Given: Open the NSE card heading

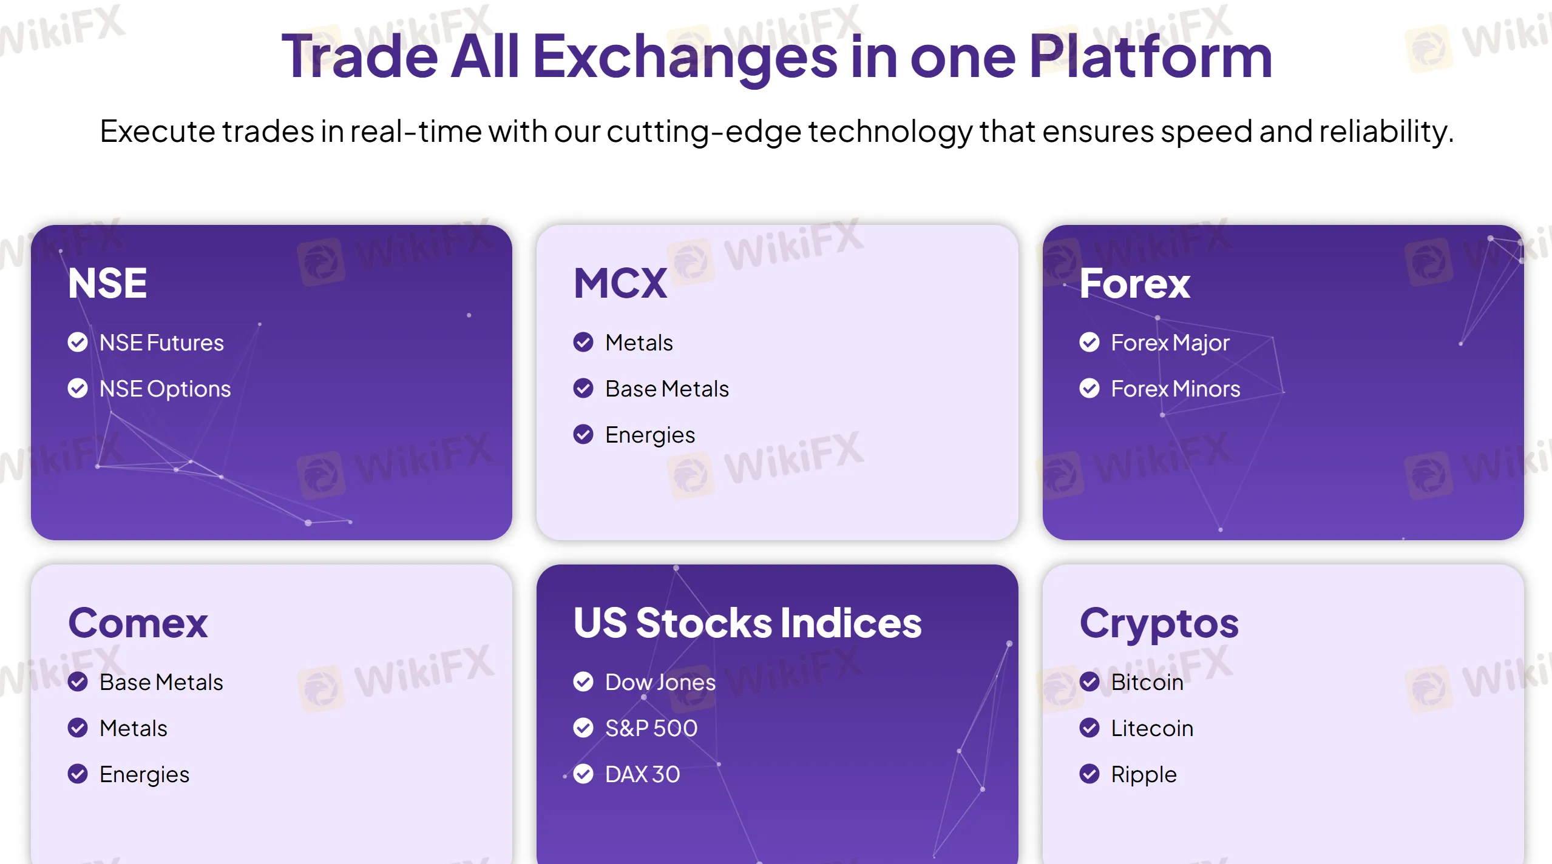Looking at the screenshot, I should (x=107, y=284).
